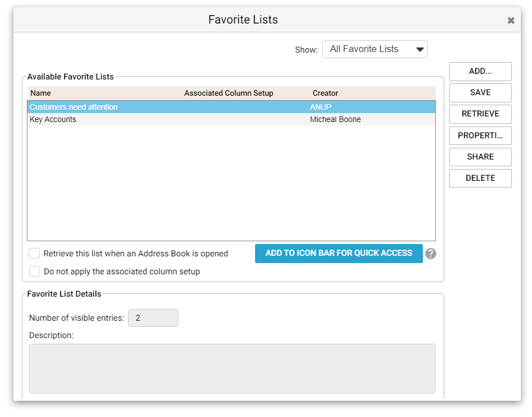Click the dropdown arrow beside All Favorite Lists

click(x=420, y=50)
